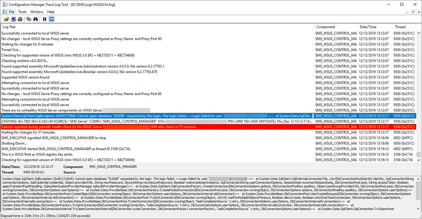Viewport: 422px width, 219px height.
Task: Click the elapsed time status bar text
Action: [x=46, y=215]
